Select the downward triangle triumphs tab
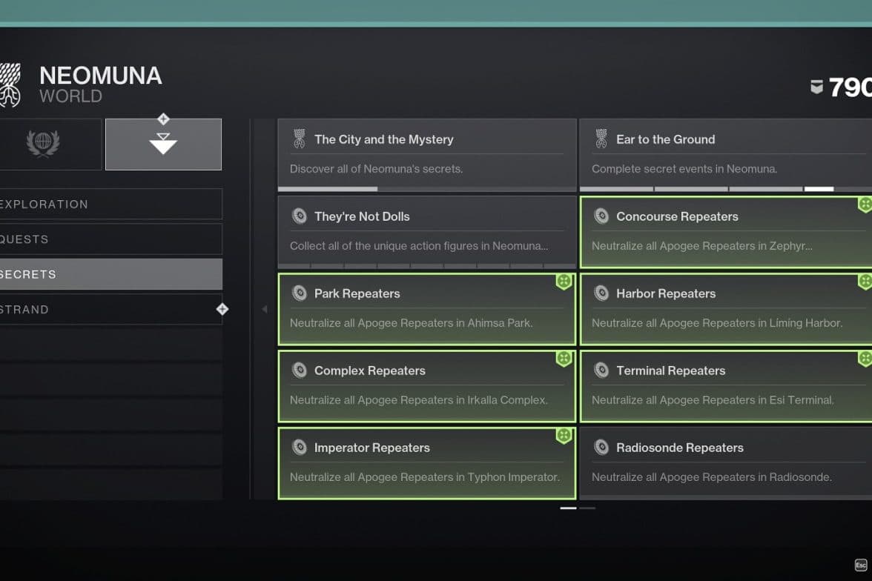872x581 pixels. pyautogui.click(x=163, y=144)
